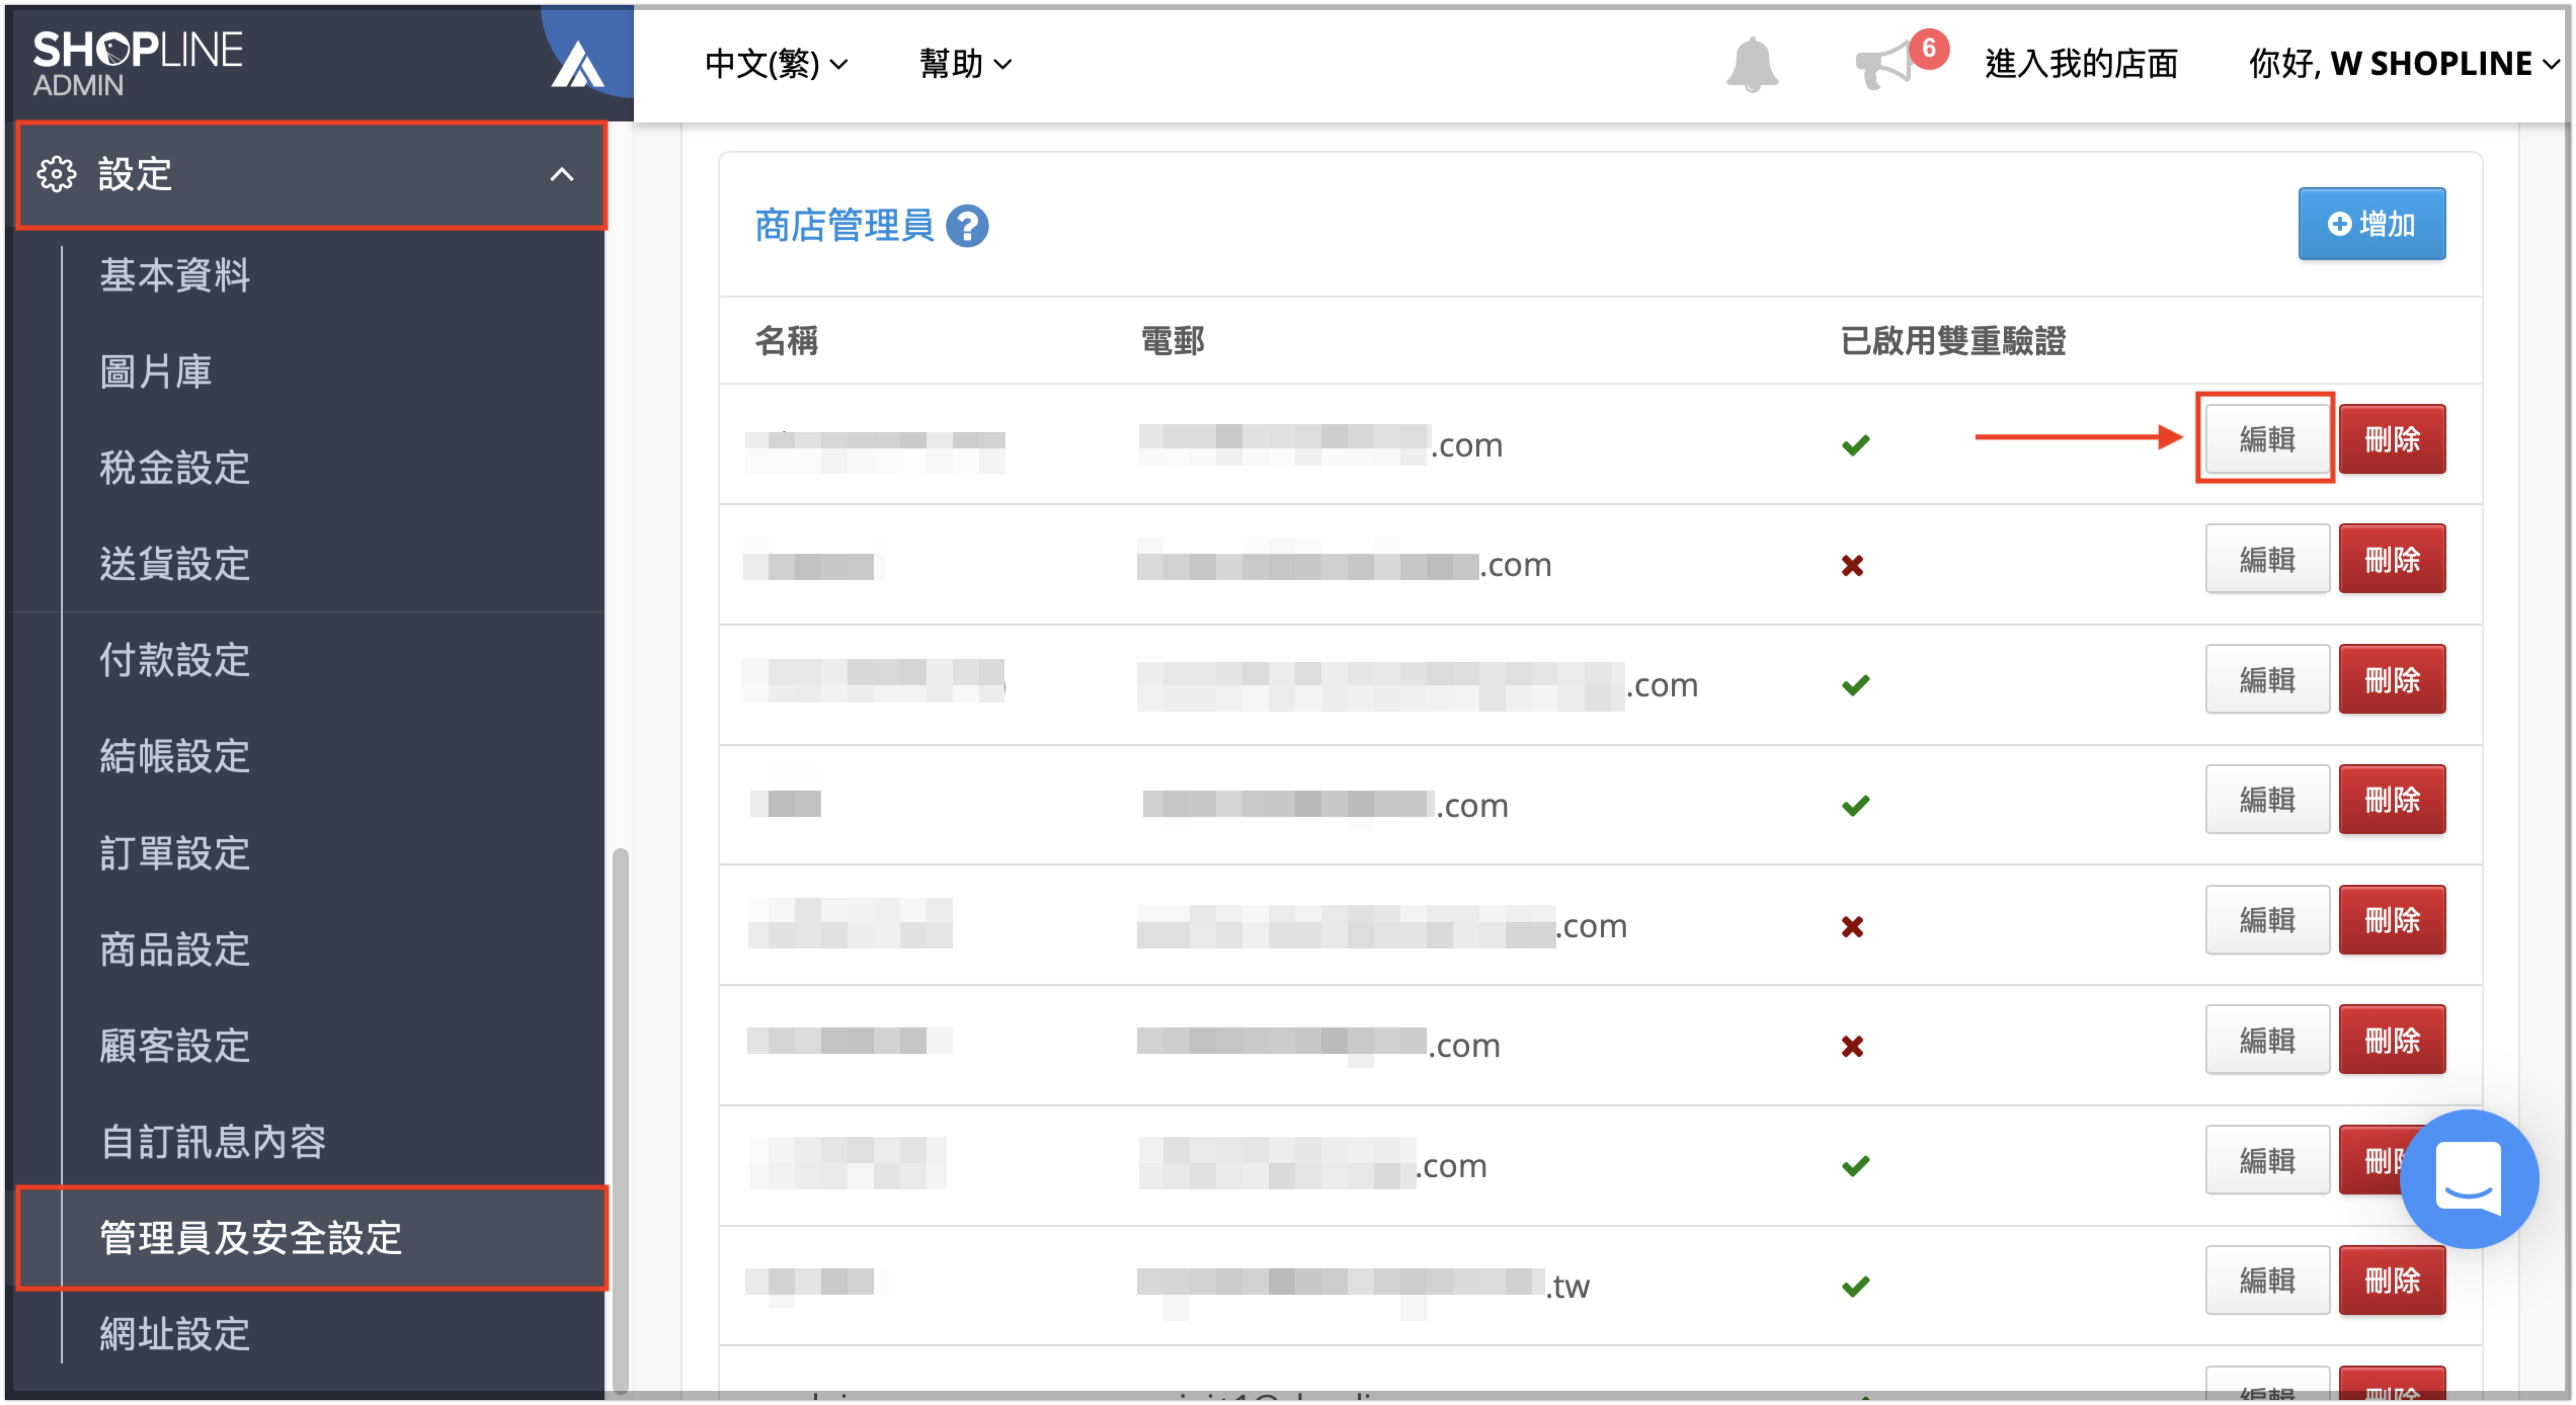Select 結帳設定 in the sidebar
The width and height of the screenshot is (2576, 1405).
175,756
